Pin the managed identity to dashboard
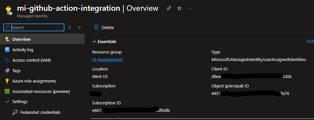Screen dimensions: 314x120 pos(169,8)
